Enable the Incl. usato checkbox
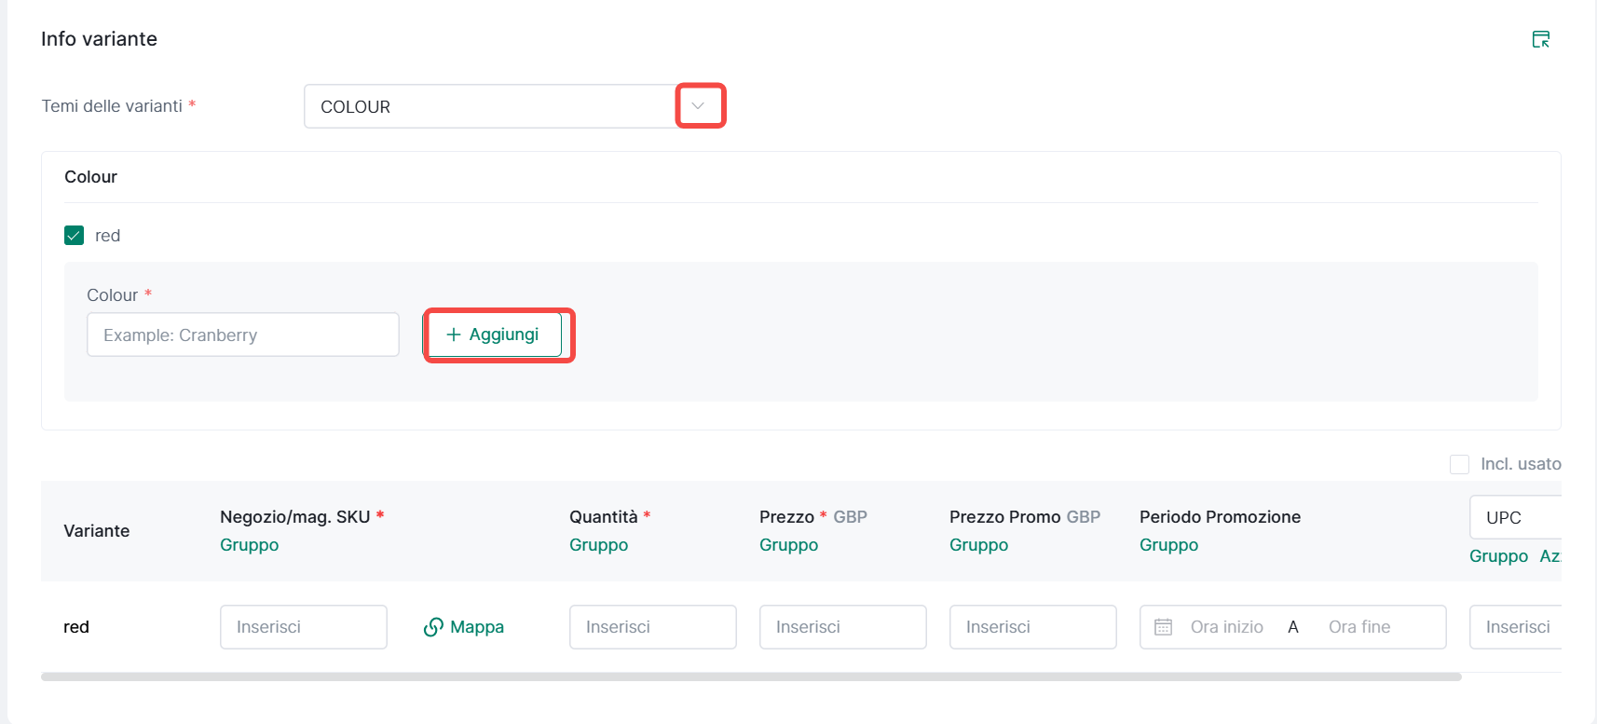Image resolution: width=1597 pixels, height=724 pixels. tap(1459, 464)
